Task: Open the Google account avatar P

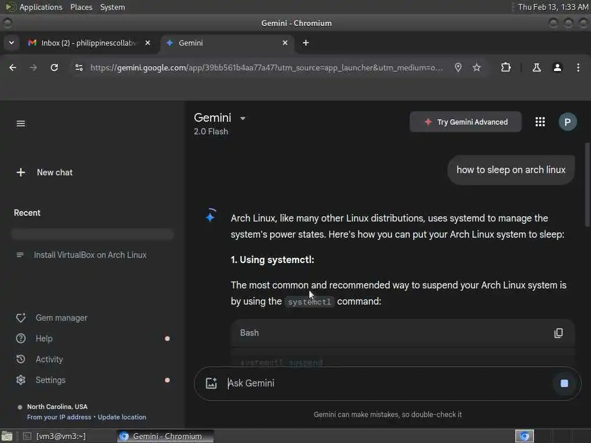Action: (567, 122)
